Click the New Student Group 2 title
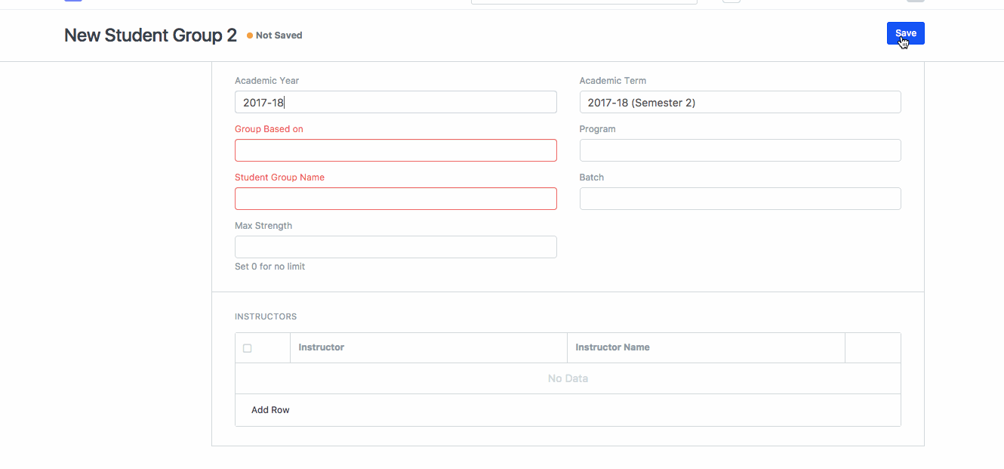1004x469 pixels. coord(150,35)
